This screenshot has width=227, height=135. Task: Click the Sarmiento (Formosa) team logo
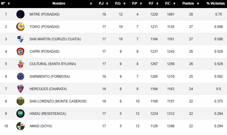tap(20, 77)
